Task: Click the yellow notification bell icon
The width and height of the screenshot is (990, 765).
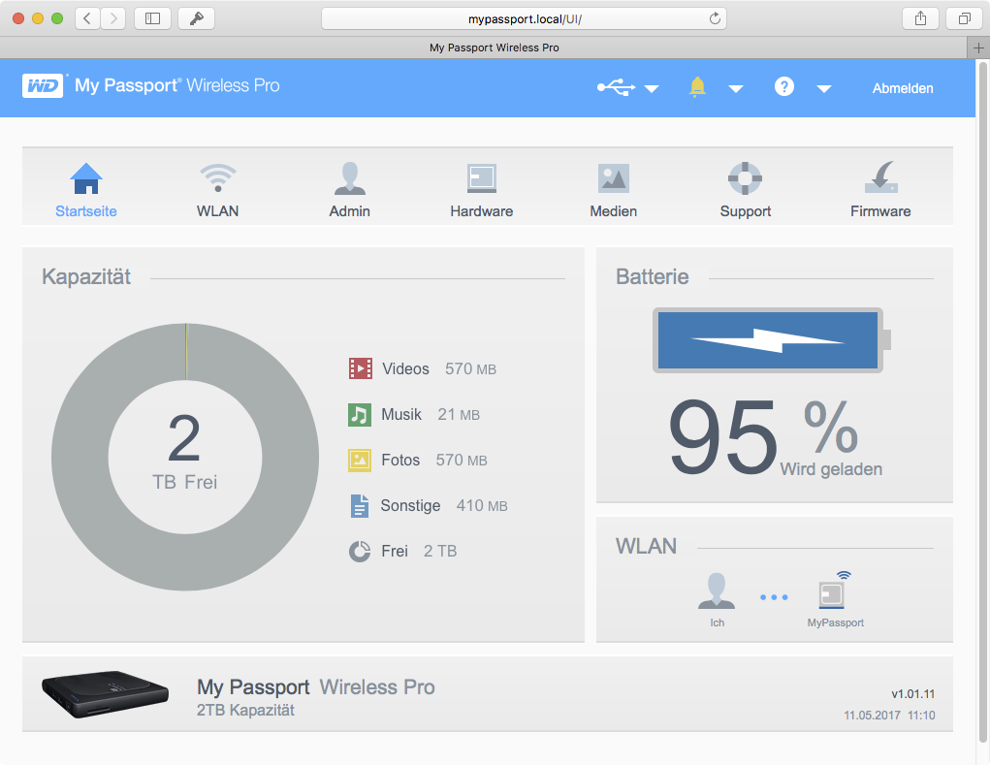Action: coord(697,87)
